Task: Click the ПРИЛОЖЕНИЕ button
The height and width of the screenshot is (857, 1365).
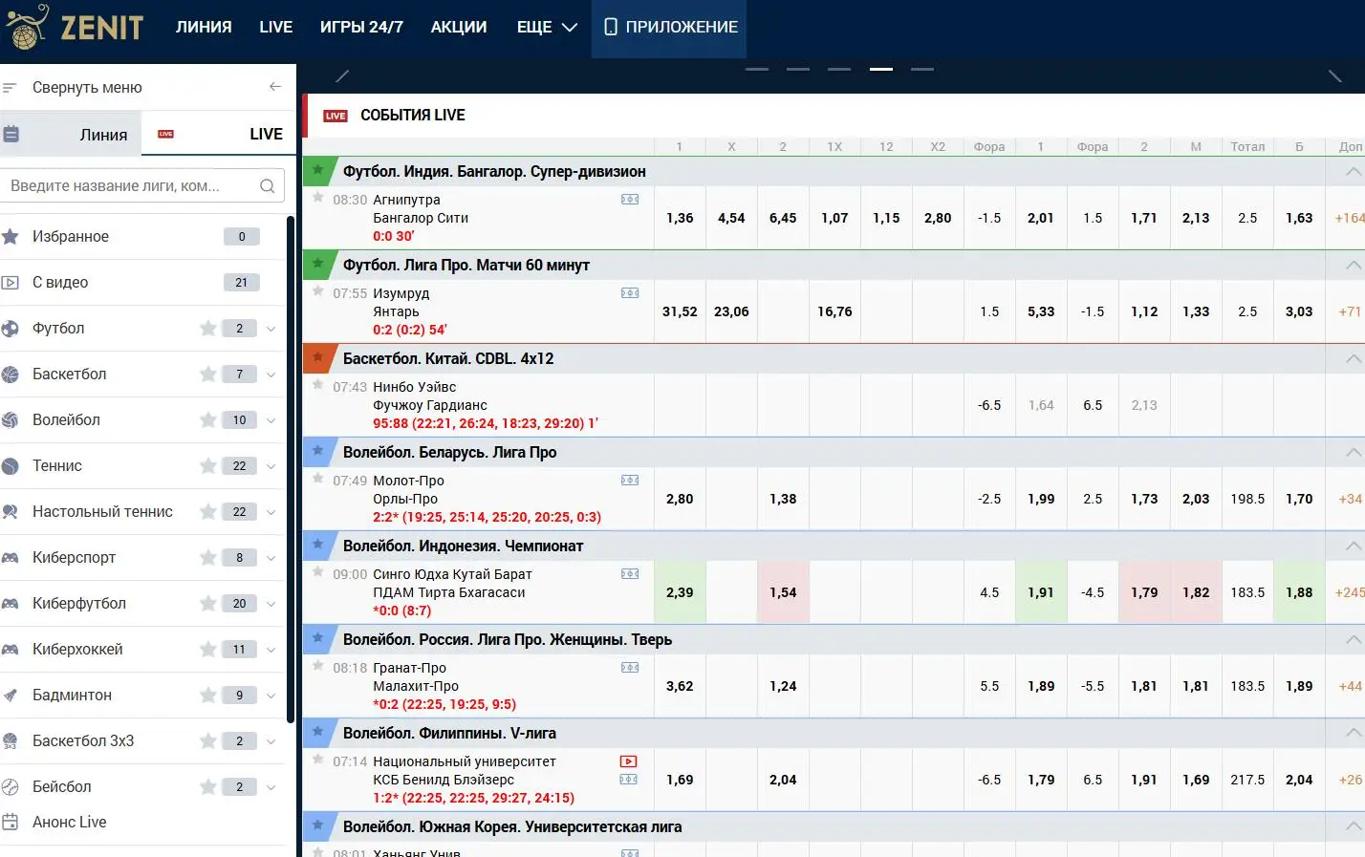Action: click(670, 27)
